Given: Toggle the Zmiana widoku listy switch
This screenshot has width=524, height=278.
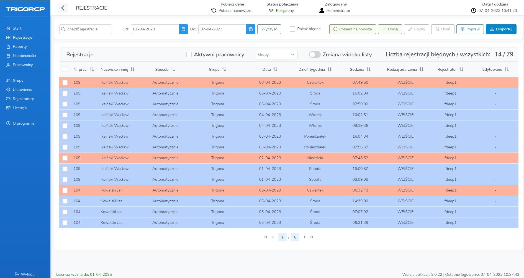Looking at the screenshot, I should [315, 54].
